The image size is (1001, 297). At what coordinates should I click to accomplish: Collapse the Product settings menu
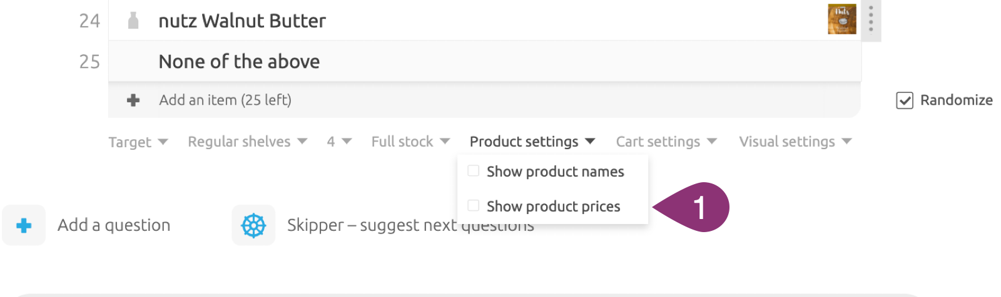(x=532, y=142)
